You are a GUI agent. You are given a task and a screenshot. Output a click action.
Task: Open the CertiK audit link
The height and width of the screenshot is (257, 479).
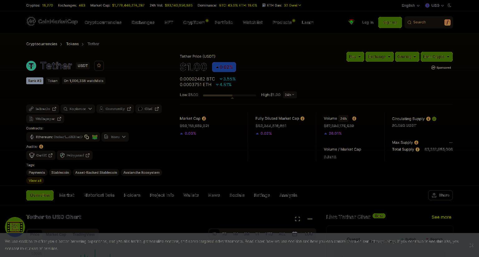click(x=41, y=155)
